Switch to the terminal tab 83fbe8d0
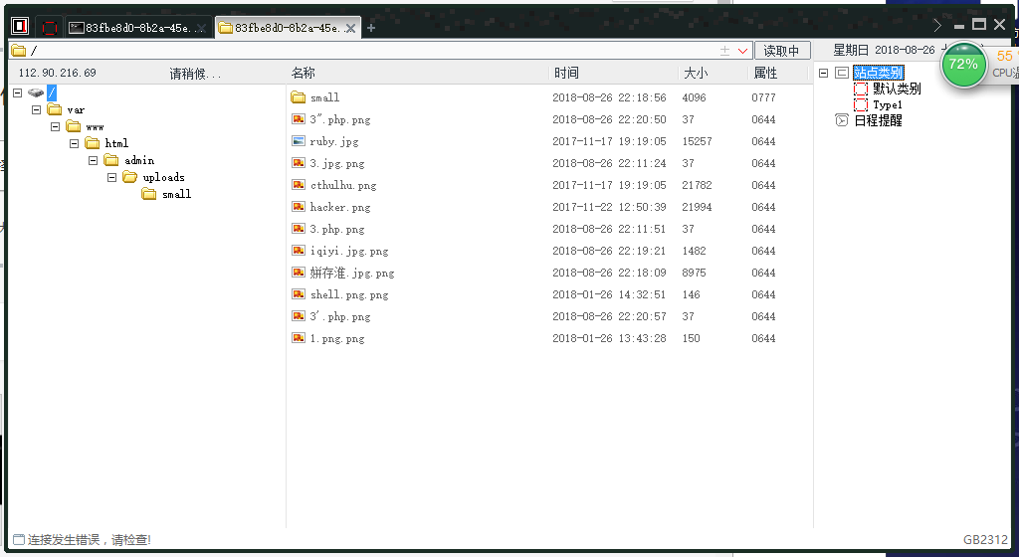The height and width of the screenshot is (557, 1019). (x=137, y=28)
